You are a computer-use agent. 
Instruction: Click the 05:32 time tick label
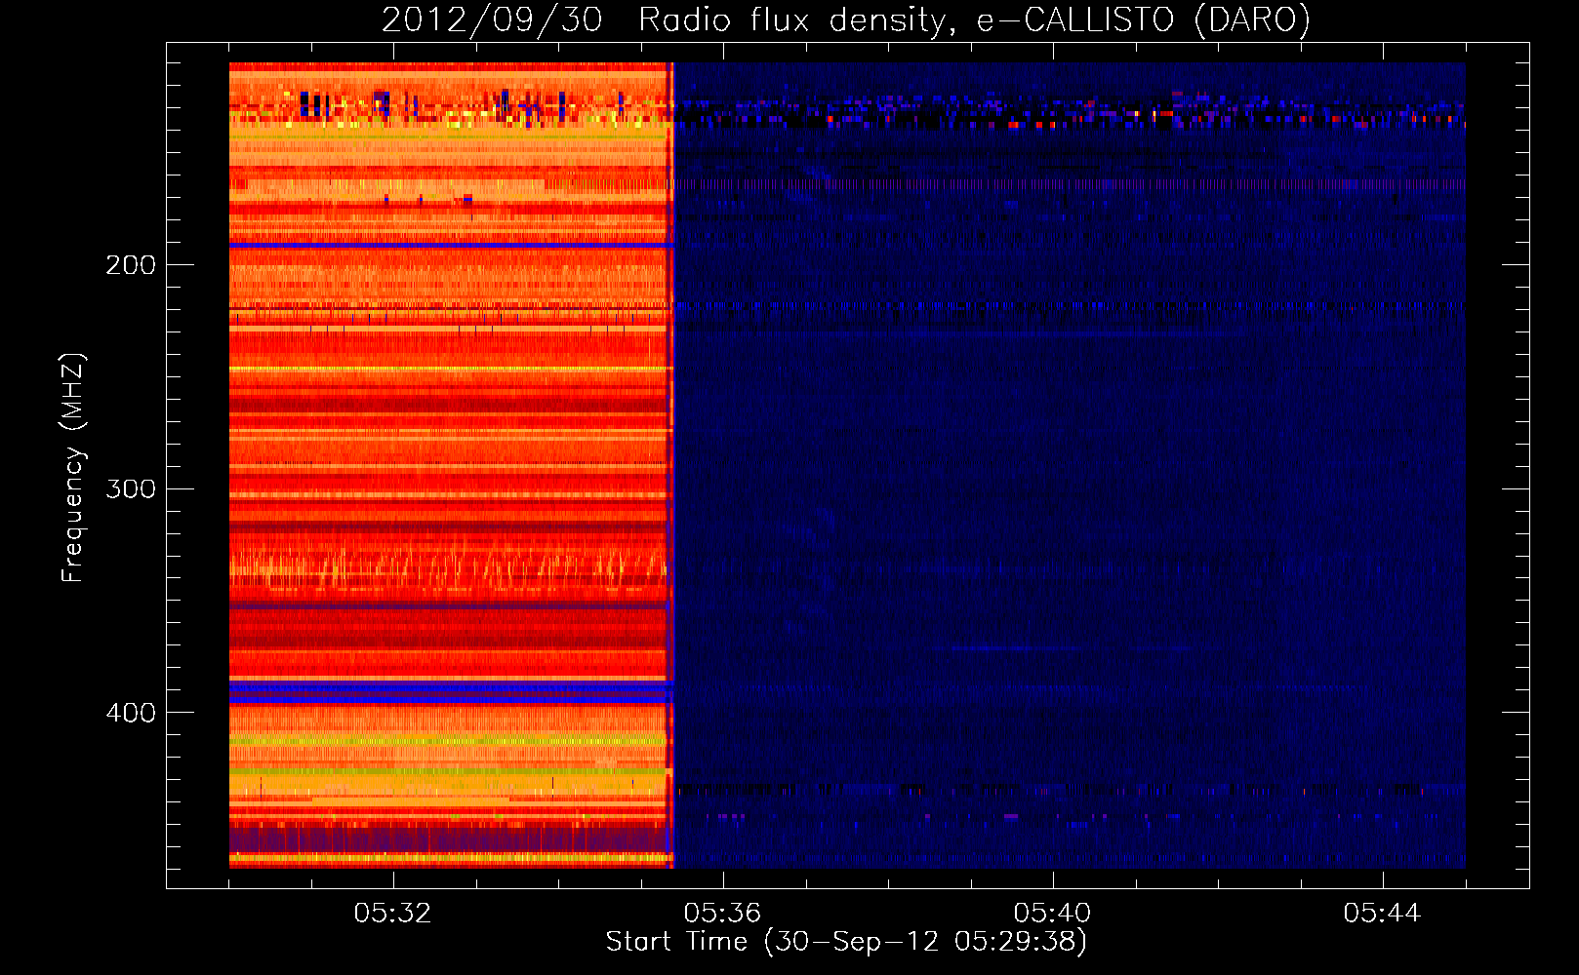click(393, 914)
